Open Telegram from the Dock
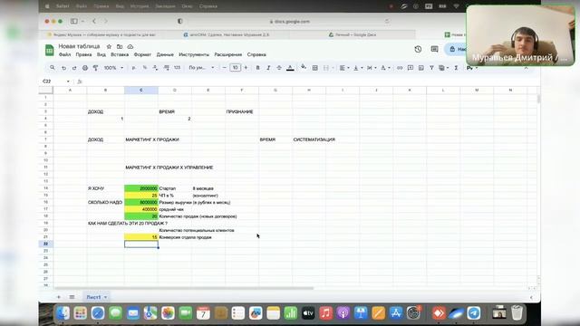Image resolution: width=580 pixels, height=326 pixels. (x=473, y=313)
